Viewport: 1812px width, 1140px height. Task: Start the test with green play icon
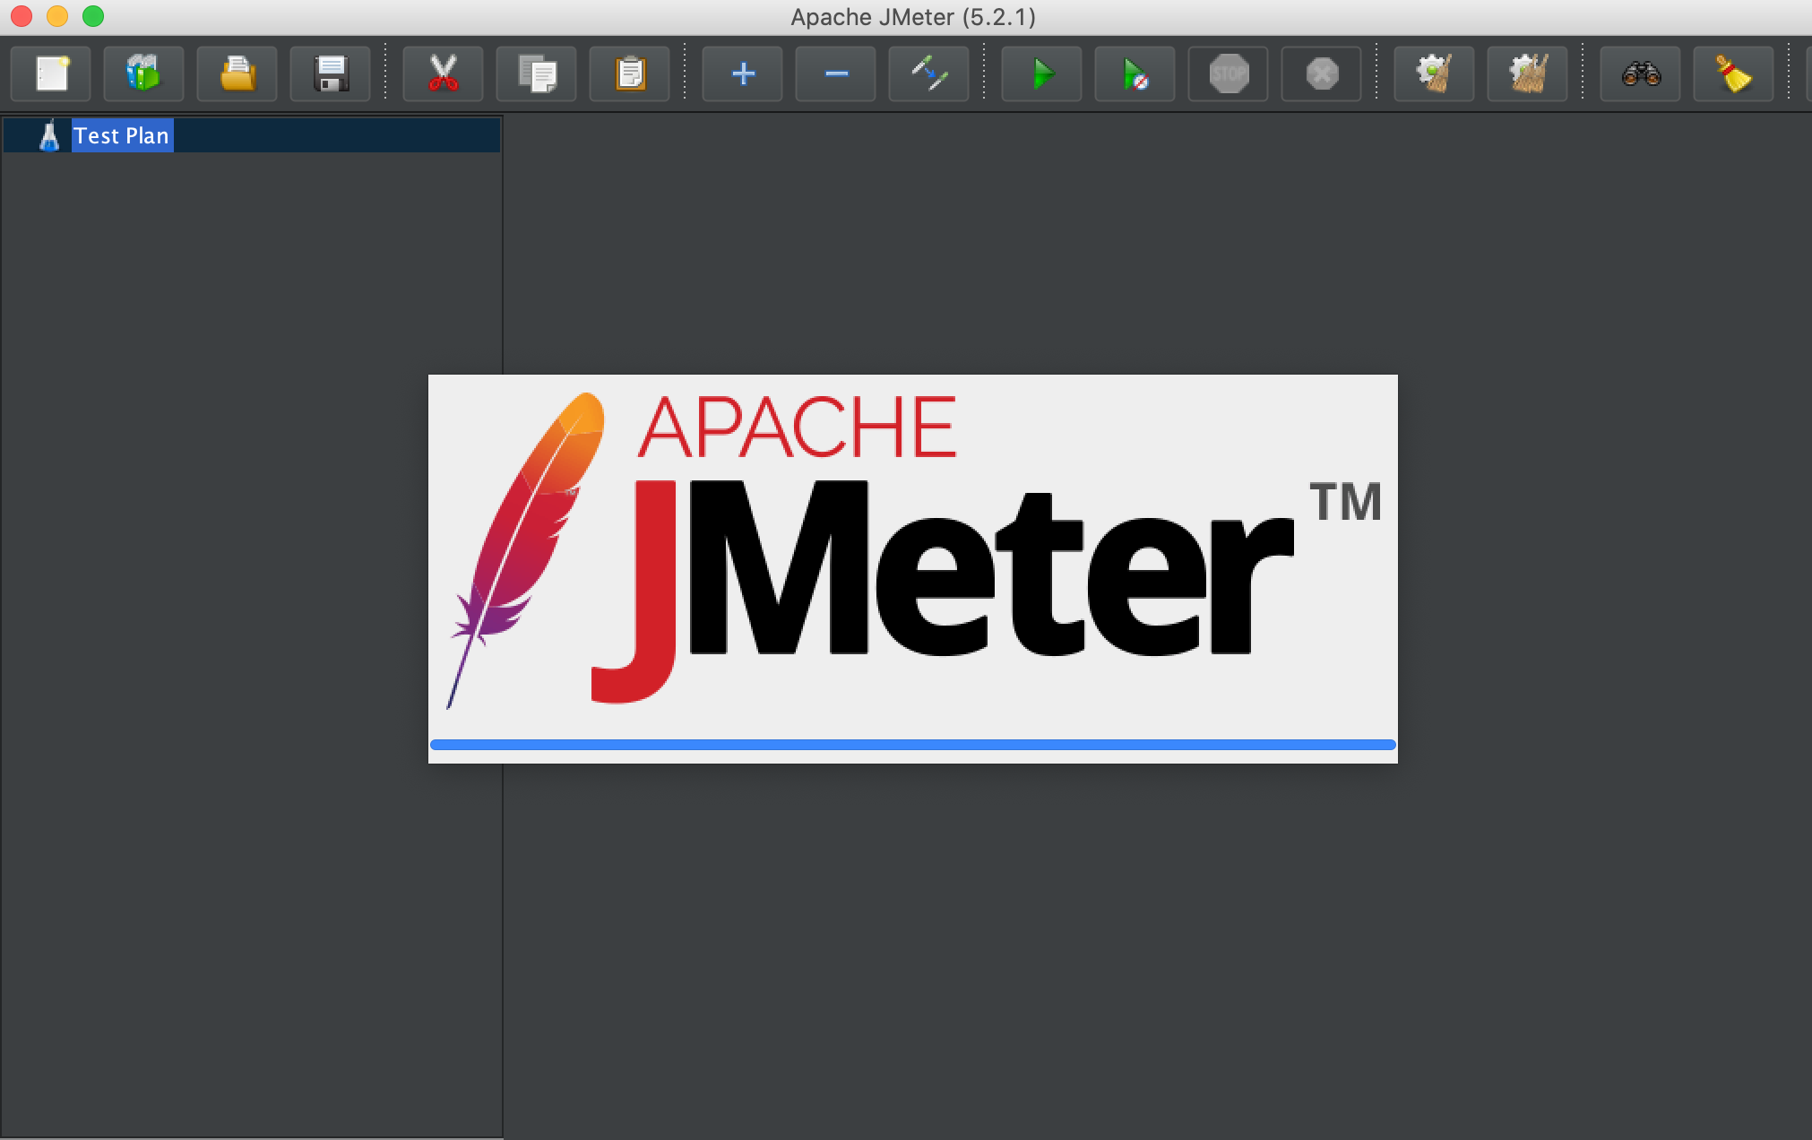(1041, 73)
